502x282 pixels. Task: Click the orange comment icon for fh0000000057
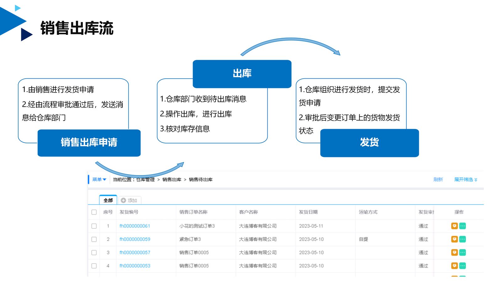pyautogui.click(x=454, y=252)
